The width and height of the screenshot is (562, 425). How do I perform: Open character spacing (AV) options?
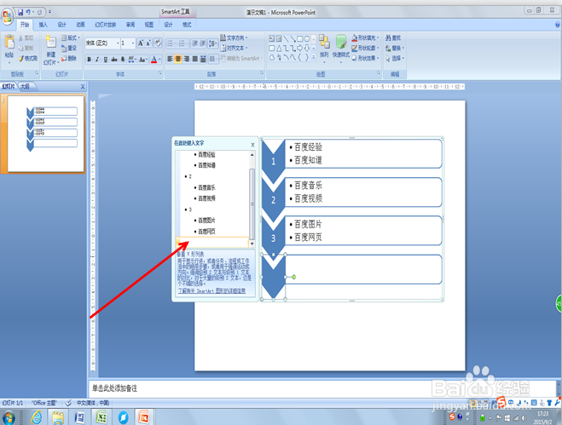131,60
